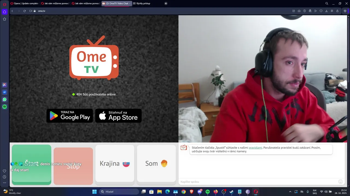Image resolution: width=350 pixels, height=196 pixels.
Task: Open a new tab with plus button
Action: tap(166, 4)
